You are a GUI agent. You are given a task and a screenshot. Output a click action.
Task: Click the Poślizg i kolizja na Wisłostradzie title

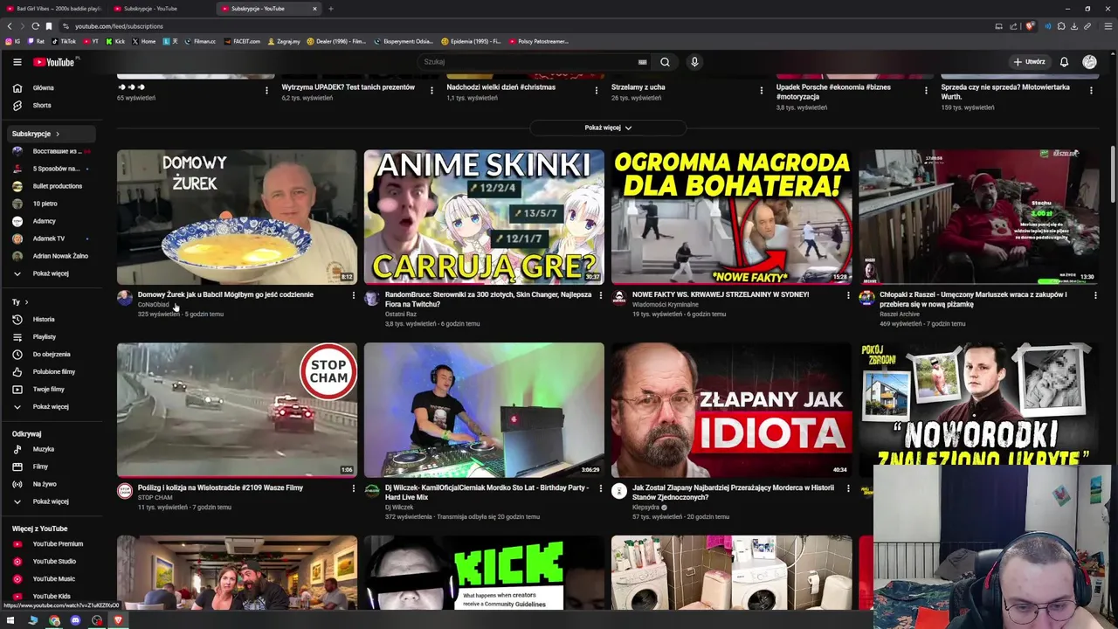click(220, 487)
